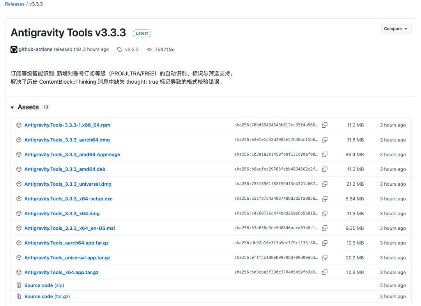Image resolution: width=421 pixels, height=306 pixels.
Task: Collapse the Assets section triangle
Action: 12,107
